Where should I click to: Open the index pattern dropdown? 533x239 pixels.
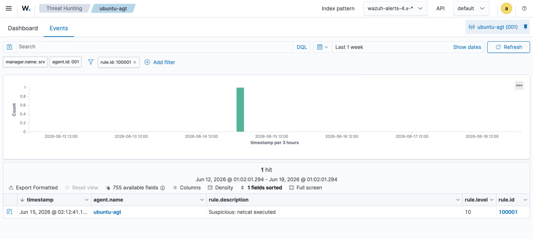[x=395, y=8]
